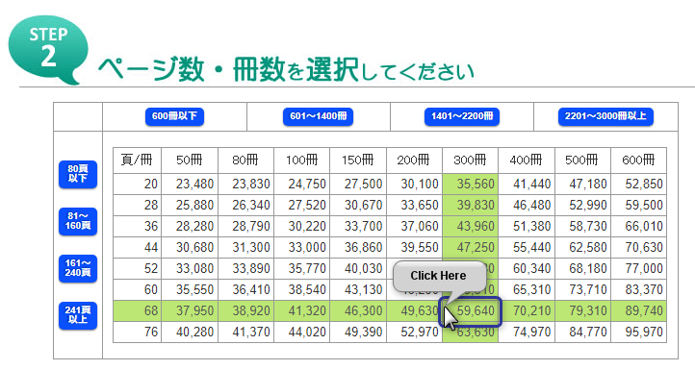The height and width of the screenshot is (370, 695).
Task: Choose price 70,630 in the 44-page row
Action: point(639,248)
